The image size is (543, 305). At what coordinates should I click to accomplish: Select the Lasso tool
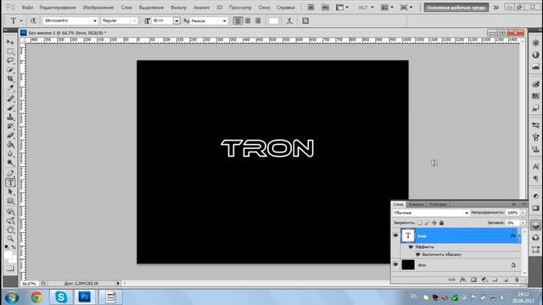(x=10, y=60)
